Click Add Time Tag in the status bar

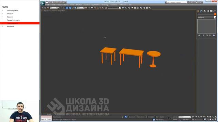pos(160,120)
